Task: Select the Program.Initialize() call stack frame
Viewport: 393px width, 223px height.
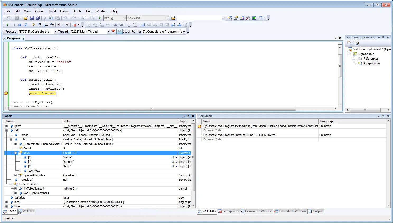Action: point(239,135)
